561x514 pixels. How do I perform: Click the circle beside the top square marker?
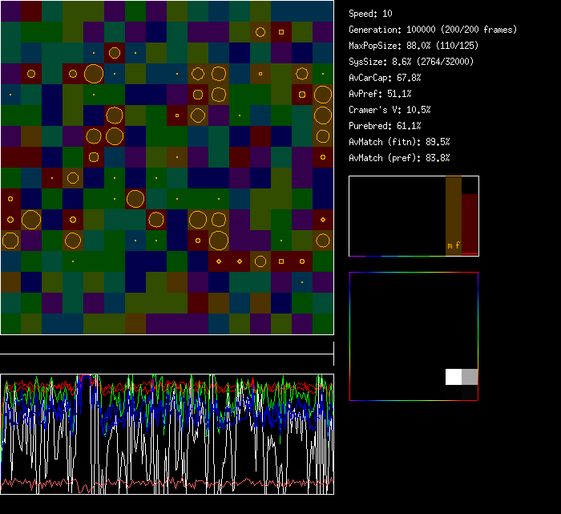pyautogui.click(x=260, y=33)
